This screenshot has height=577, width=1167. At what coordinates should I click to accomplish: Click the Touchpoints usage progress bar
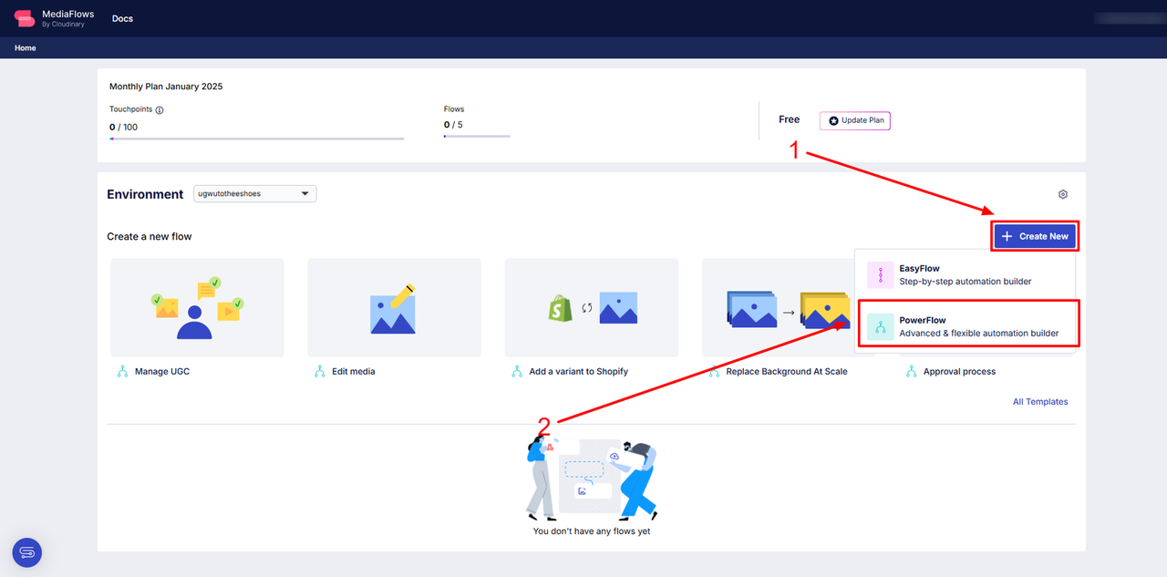256,139
